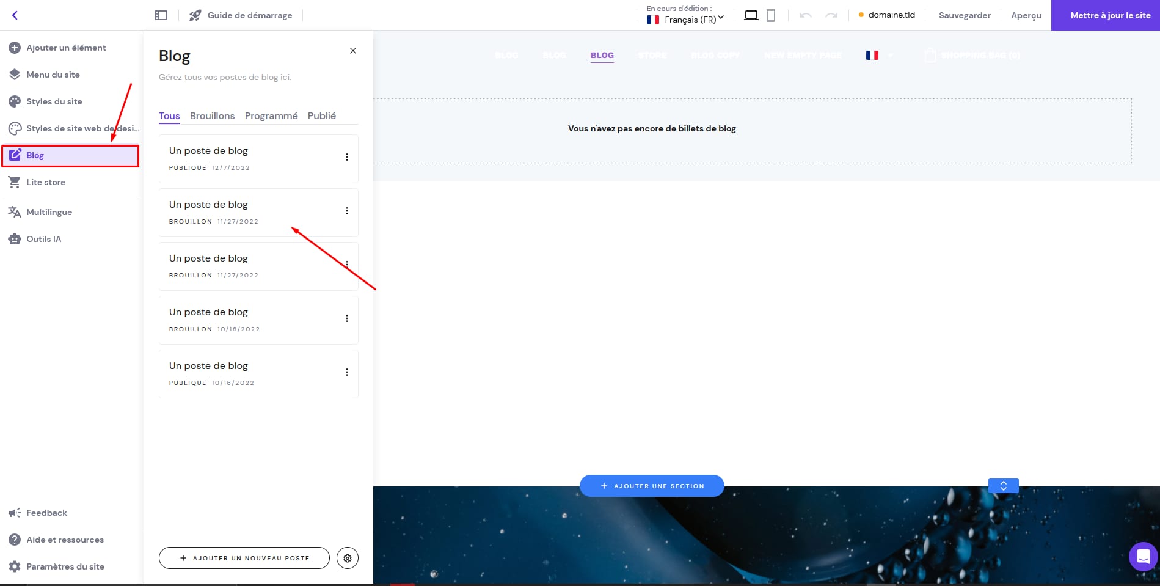Select the Publié tab
Image resolution: width=1160 pixels, height=586 pixels.
(x=321, y=116)
